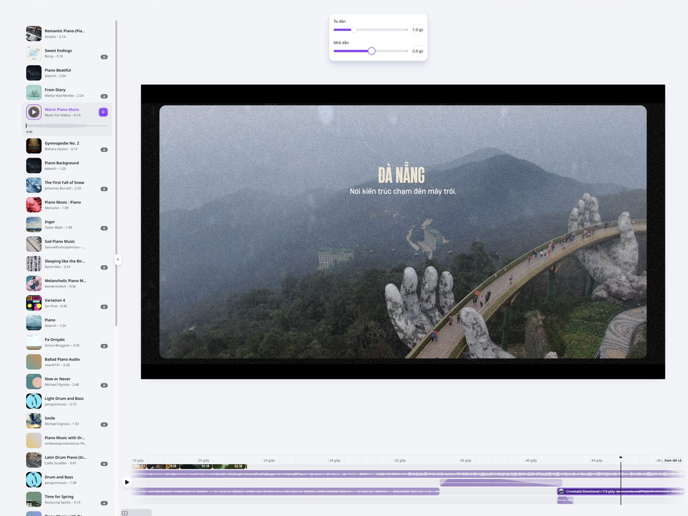
Task: Click the crown icon on Pa Ornjakt
Action: pyautogui.click(x=104, y=346)
